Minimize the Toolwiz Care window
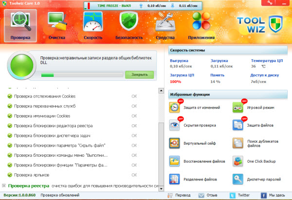The width and height of the screenshot is (292, 200). coord(284,2)
